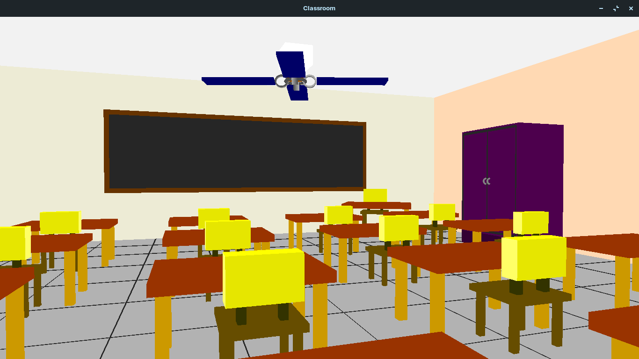Viewport: 639px width, 359px height.
Task: Select the fan's right navy blade
Action: pos(352,81)
